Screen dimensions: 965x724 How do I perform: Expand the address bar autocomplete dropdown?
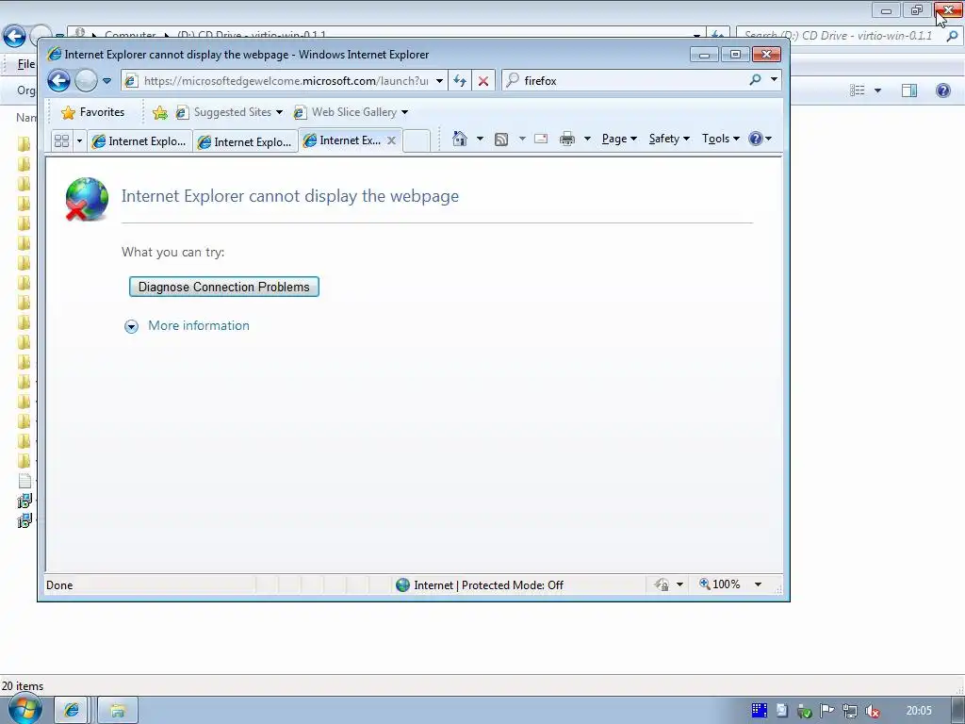439,81
